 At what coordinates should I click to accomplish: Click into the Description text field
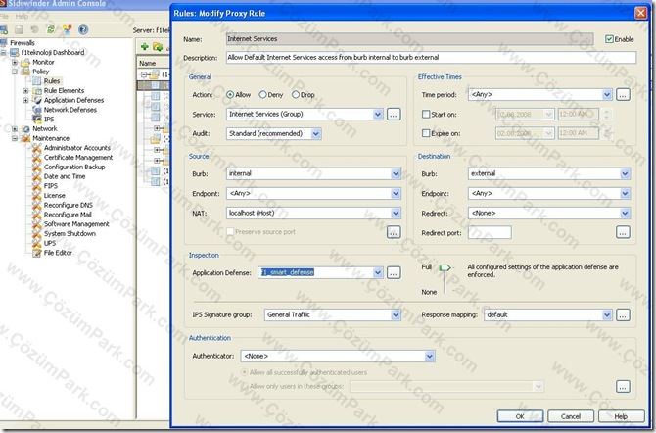[431, 58]
